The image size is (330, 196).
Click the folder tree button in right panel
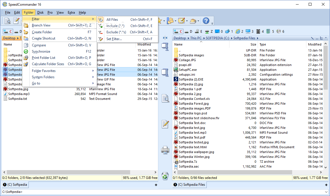(x=321, y=38)
